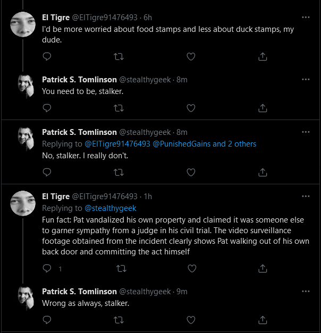
Task: Open the @stealthygeek reply link
Action: (111, 208)
